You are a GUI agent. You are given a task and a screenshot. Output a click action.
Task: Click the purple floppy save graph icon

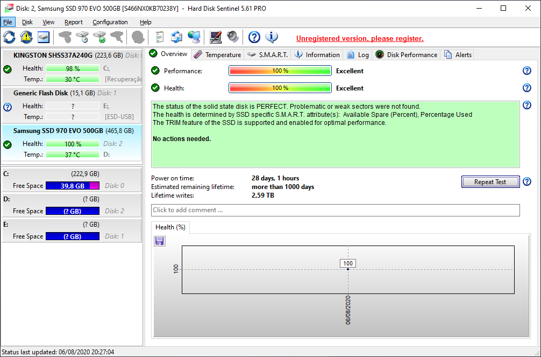click(159, 241)
